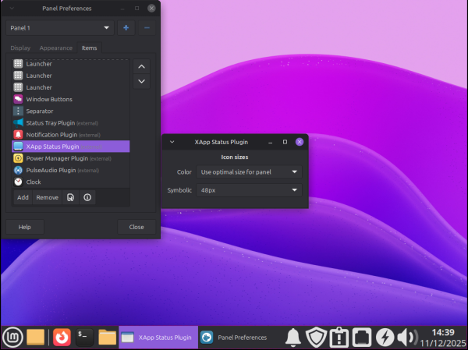Screen dimensions: 468x350
Task: Click the PulseAudio Plugin icon
Action: (18, 170)
